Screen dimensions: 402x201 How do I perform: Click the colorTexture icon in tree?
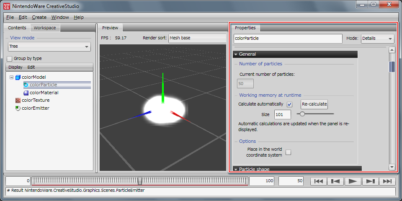18,100
